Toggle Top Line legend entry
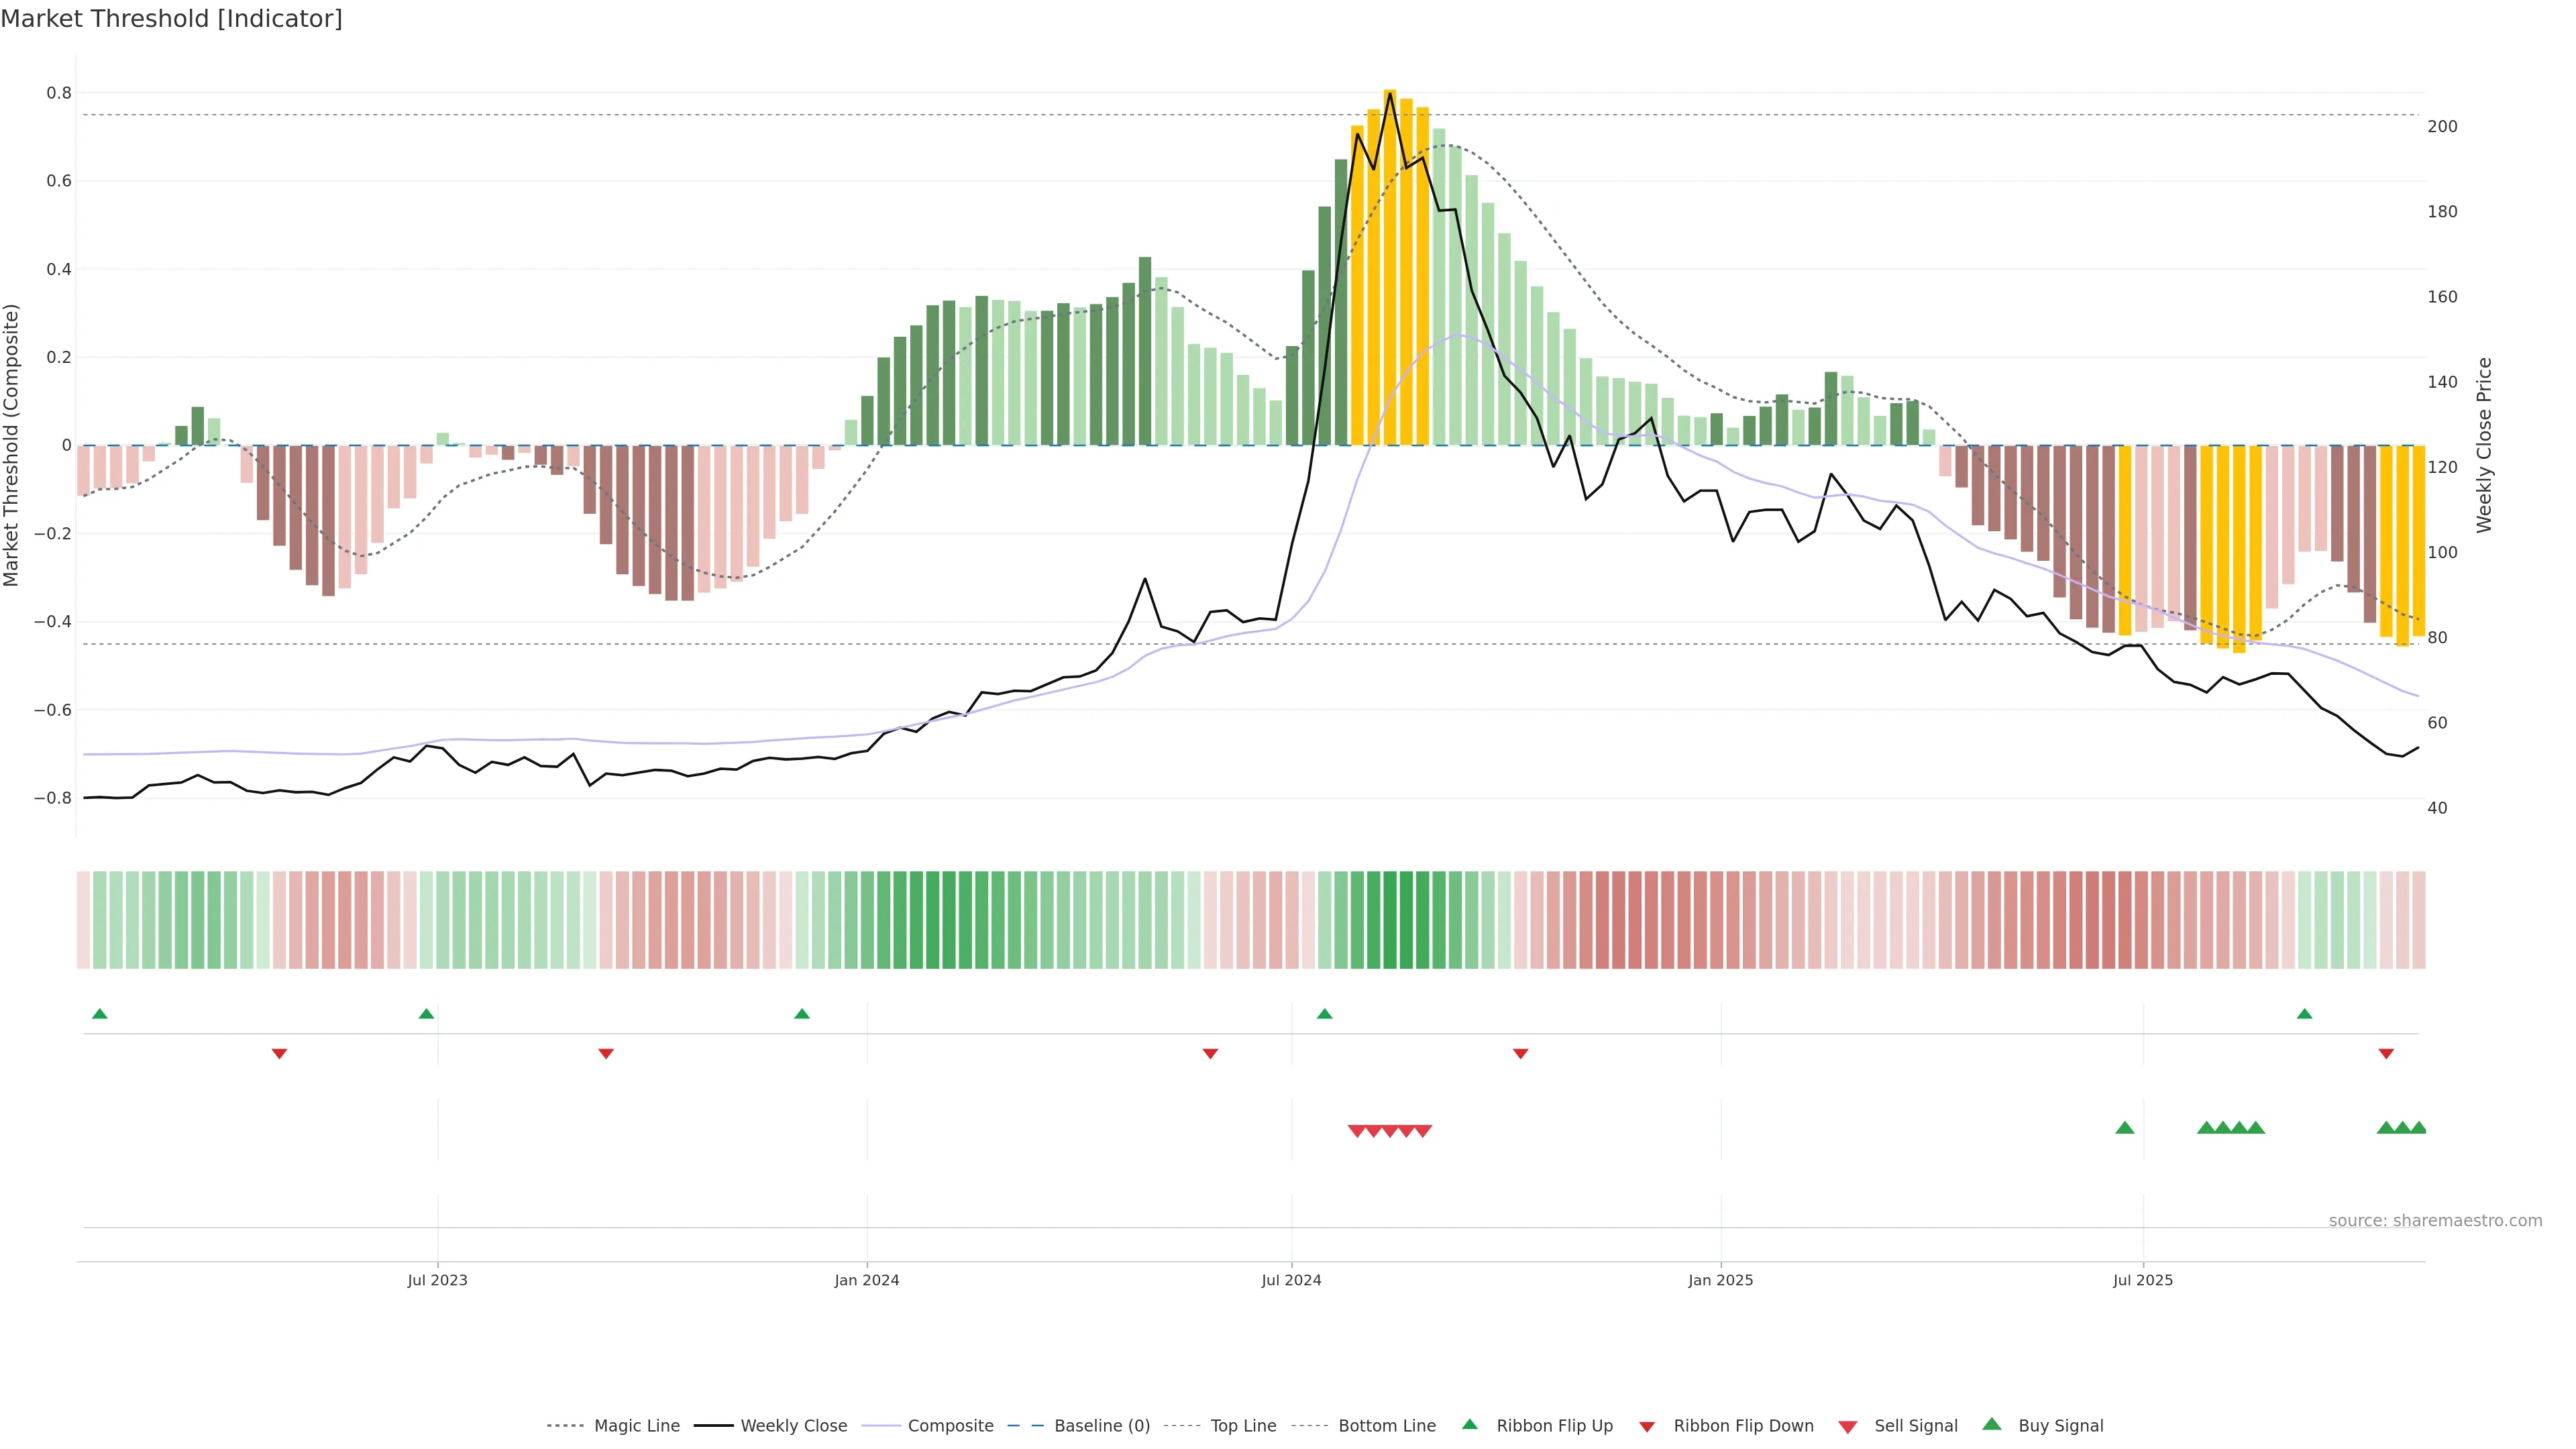This screenshot has width=2576, height=1449. click(x=1243, y=1426)
